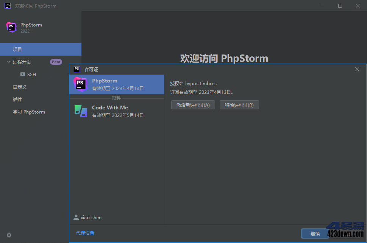Click the 继续 button to proceed
Image resolution: width=367 pixels, height=243 pixels.
coord(315,234)
